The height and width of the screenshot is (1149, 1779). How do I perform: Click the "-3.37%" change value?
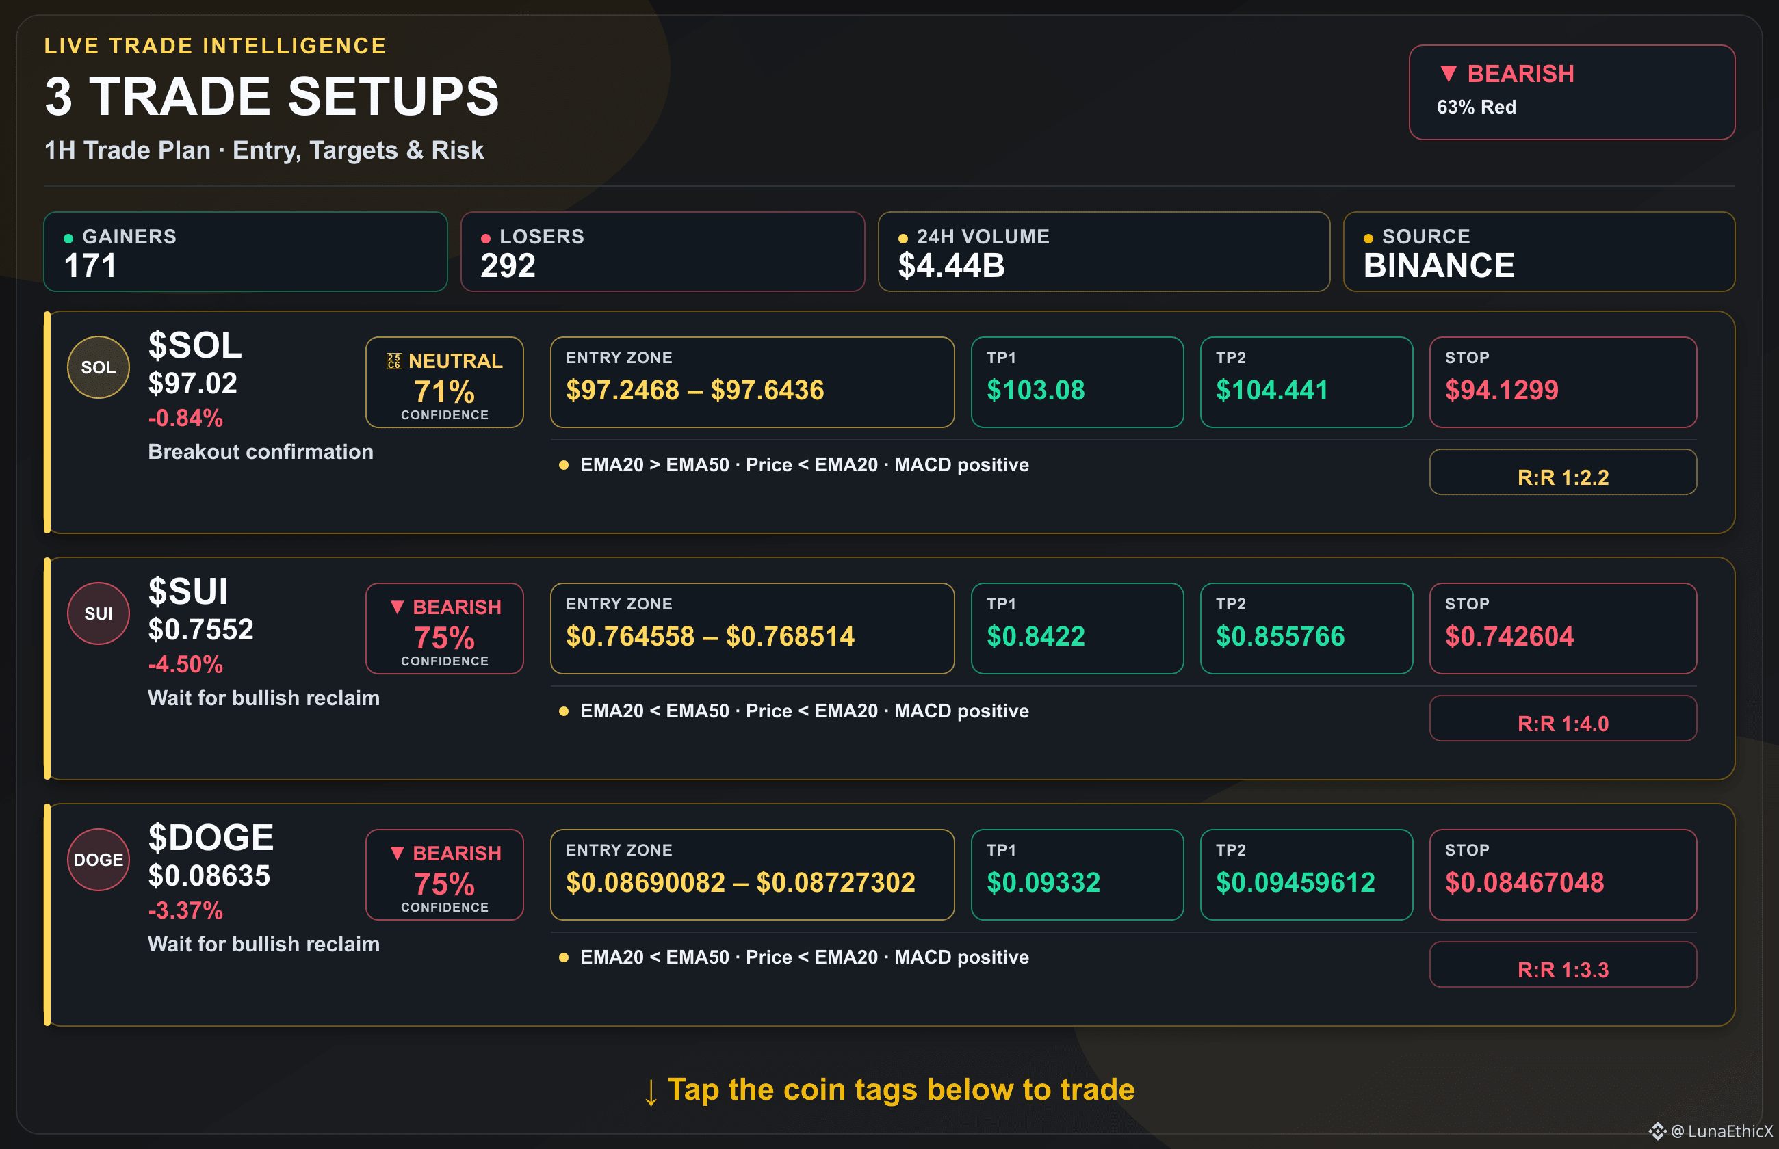tap(185, 910)
